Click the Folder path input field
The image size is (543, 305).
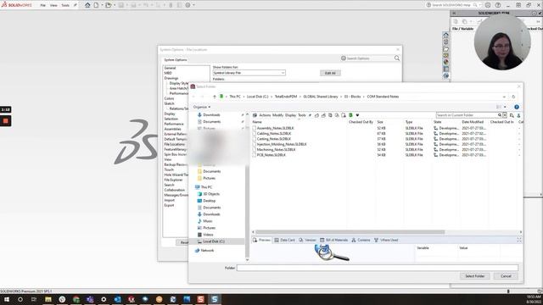[378, 268]
